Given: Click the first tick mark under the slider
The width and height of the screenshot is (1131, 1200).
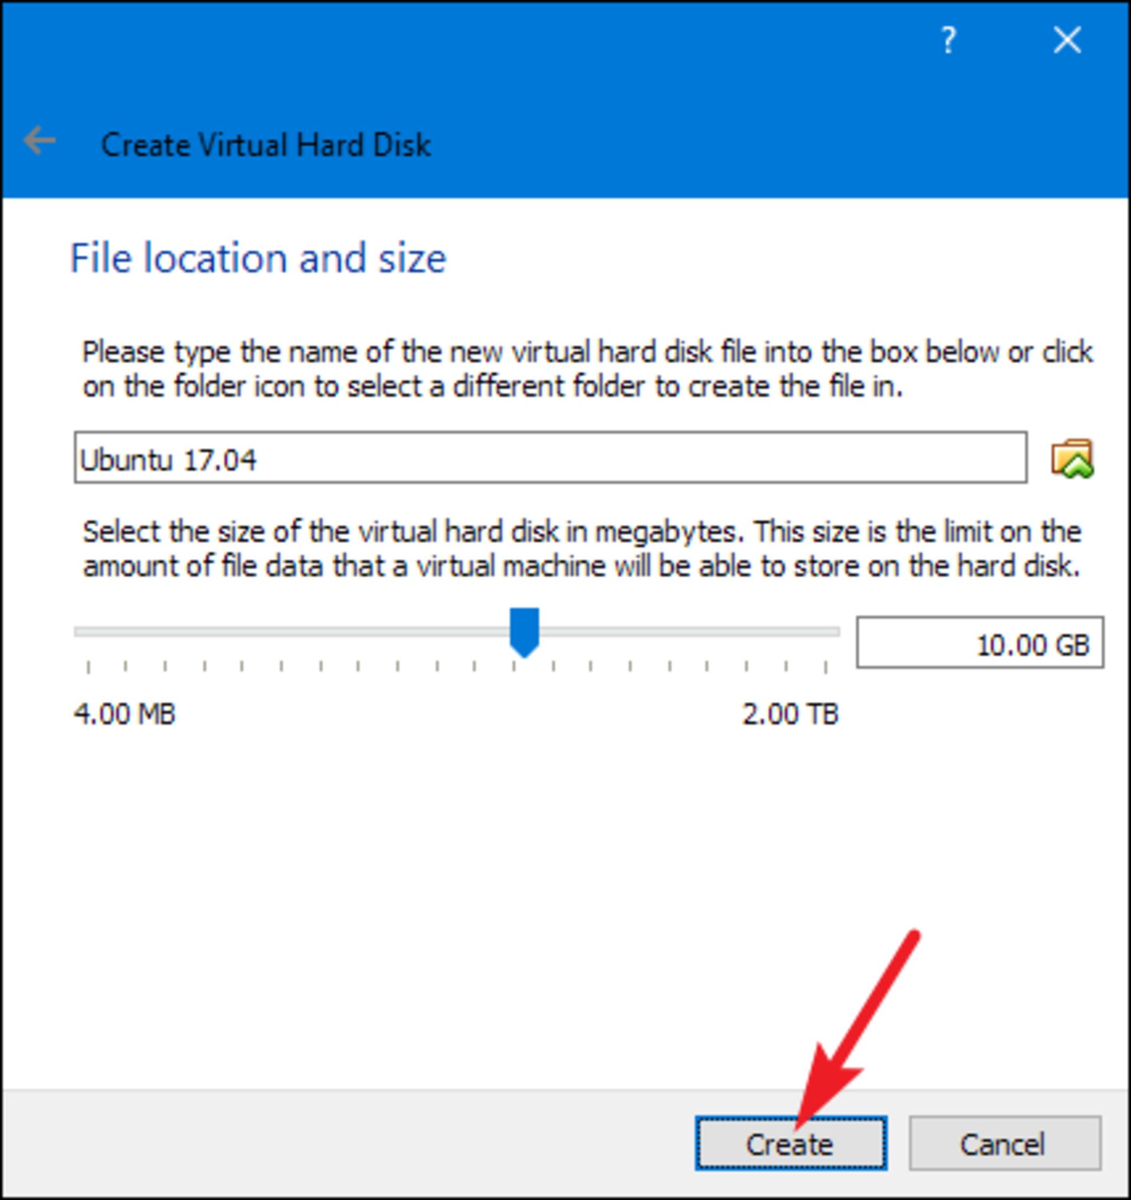Looking at the screenshot, I should (x=89, y=667).
